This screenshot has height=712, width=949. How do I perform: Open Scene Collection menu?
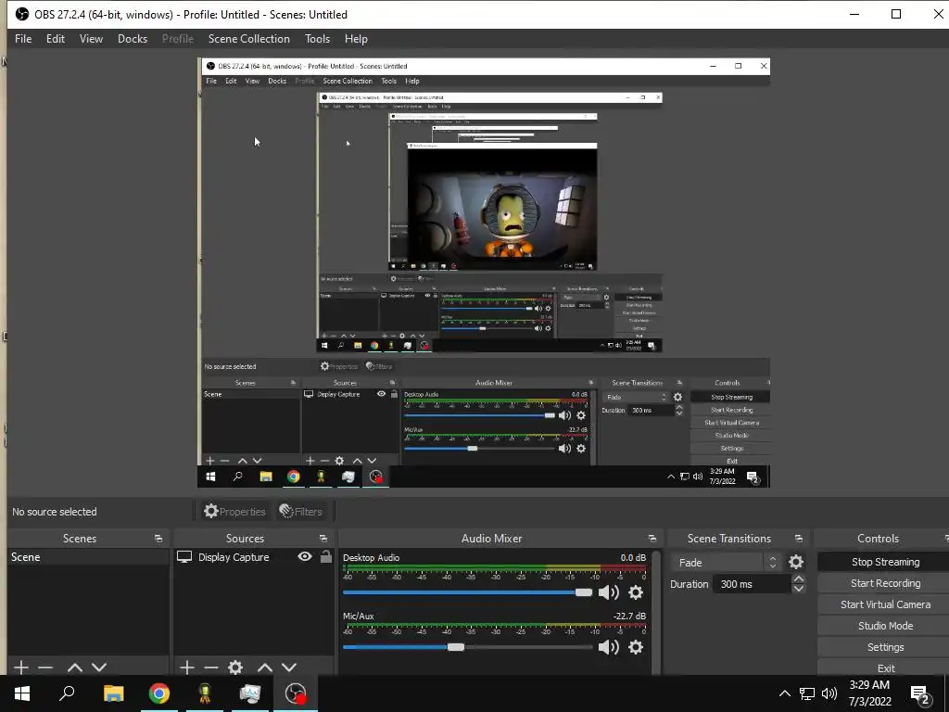(248, 39)
